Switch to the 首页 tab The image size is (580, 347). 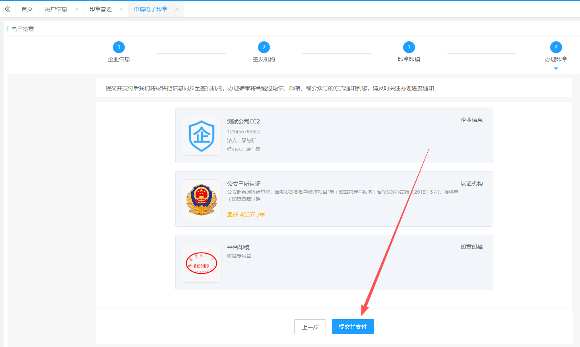[x=27, y=9]
